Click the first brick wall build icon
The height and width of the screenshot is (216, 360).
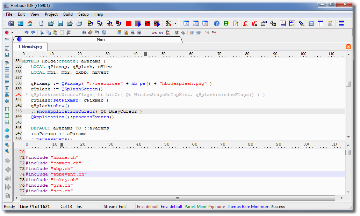point(129,24)
